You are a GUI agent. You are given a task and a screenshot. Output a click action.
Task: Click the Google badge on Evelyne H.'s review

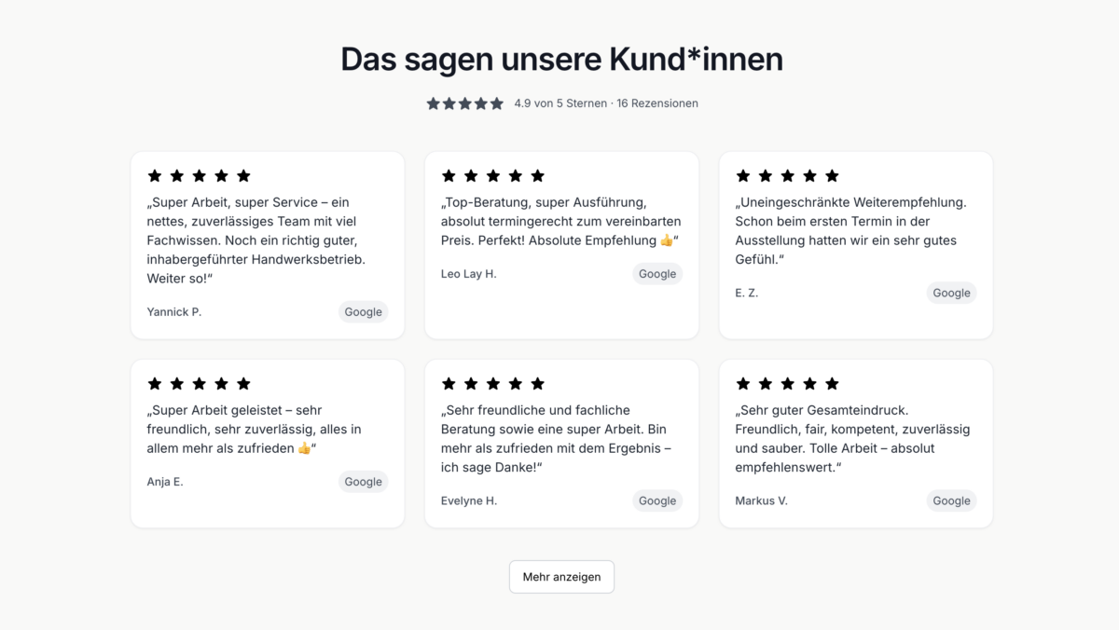coord(657,500)
